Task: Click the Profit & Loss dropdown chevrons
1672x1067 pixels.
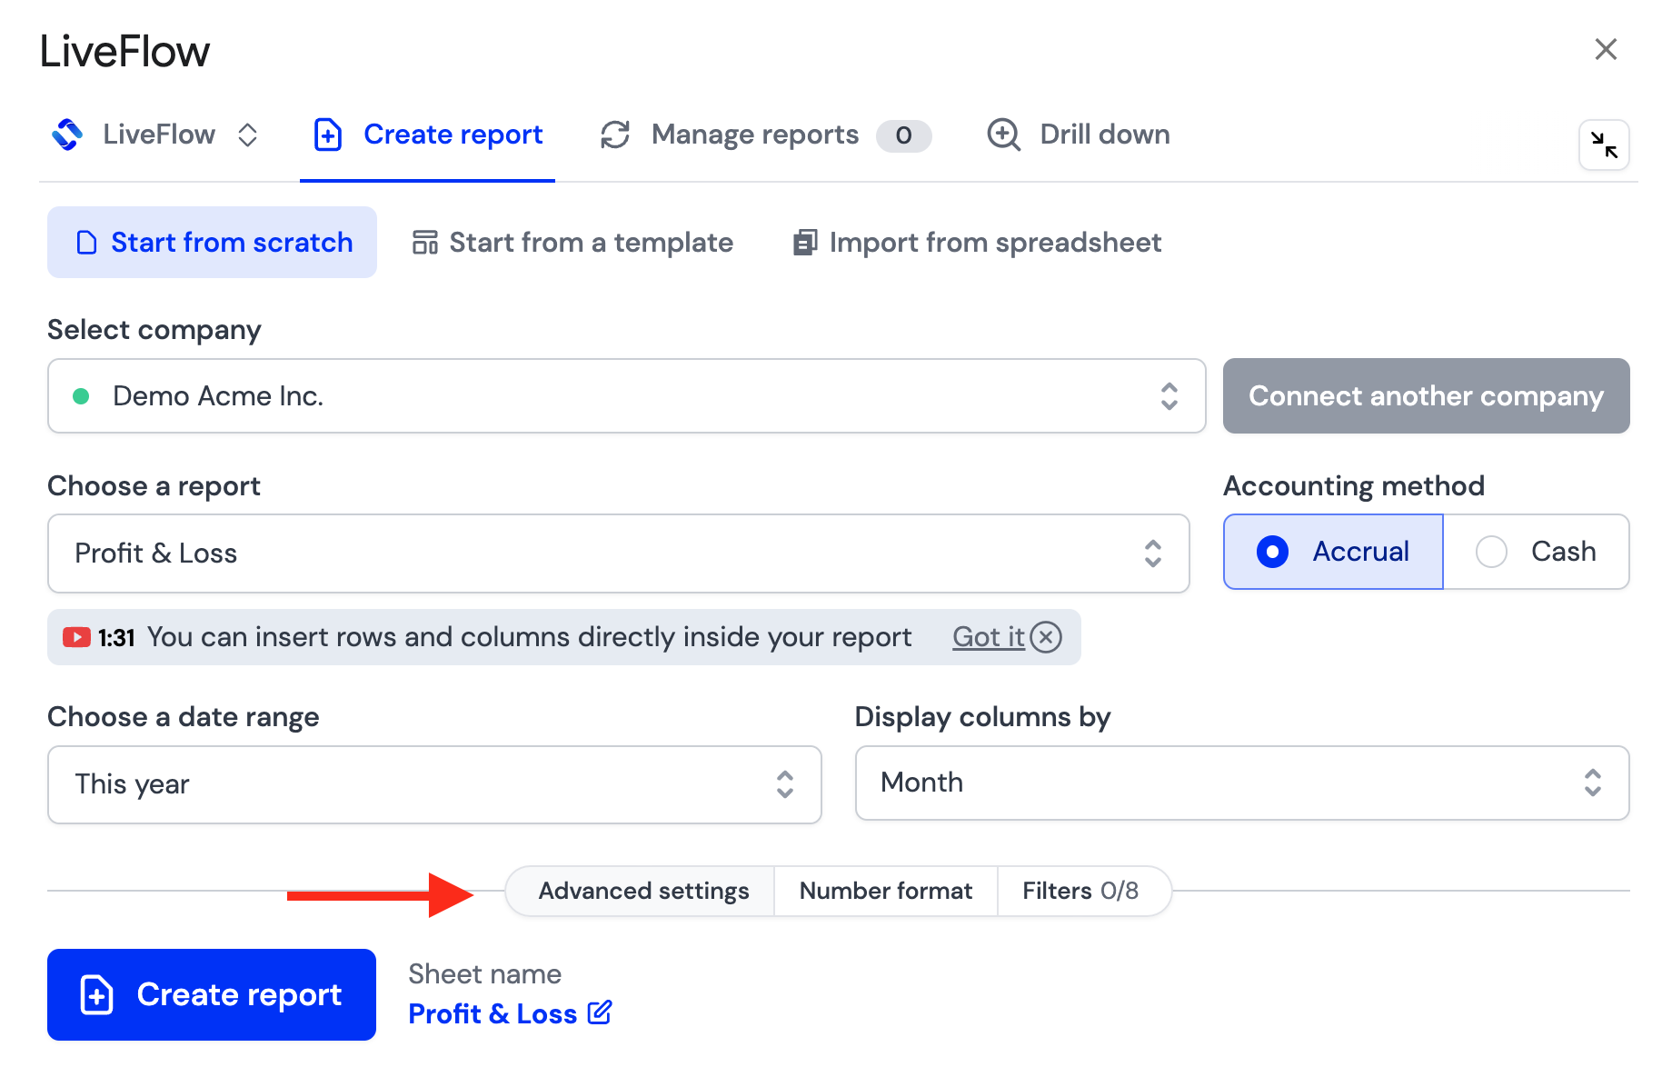Action: [x=1153, y=553]
